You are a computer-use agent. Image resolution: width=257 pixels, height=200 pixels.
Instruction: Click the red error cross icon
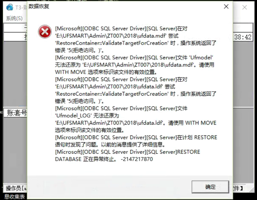45,32
